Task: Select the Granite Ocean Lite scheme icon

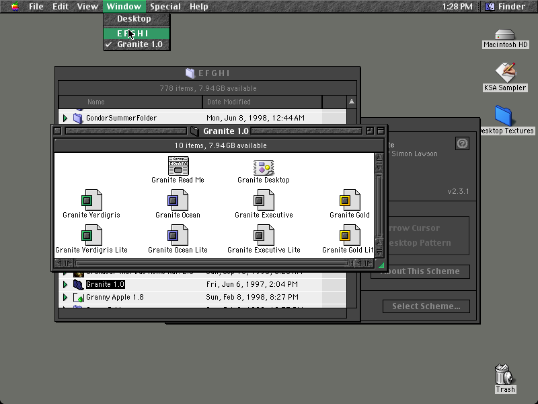Action: click(178, 235)
